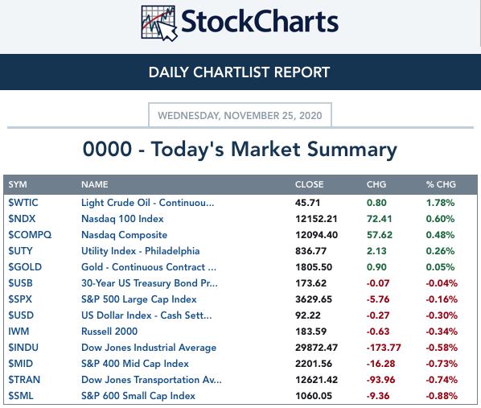The image size is (481, 408).
Task: Select Utility Index - Philadelphia link
Action: 140,251
